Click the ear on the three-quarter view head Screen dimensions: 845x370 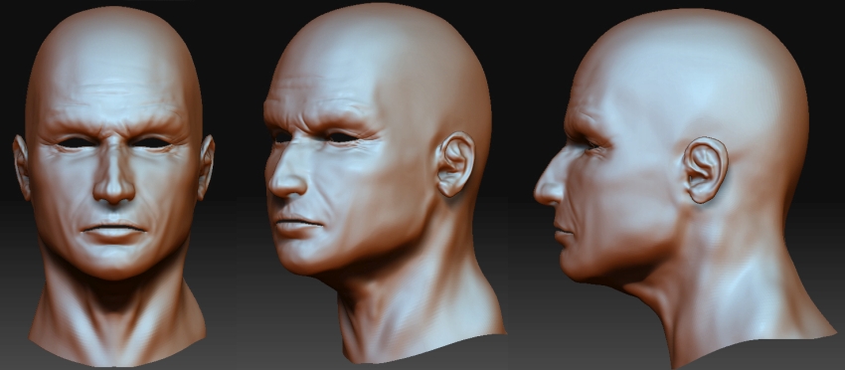pos(455,164)
